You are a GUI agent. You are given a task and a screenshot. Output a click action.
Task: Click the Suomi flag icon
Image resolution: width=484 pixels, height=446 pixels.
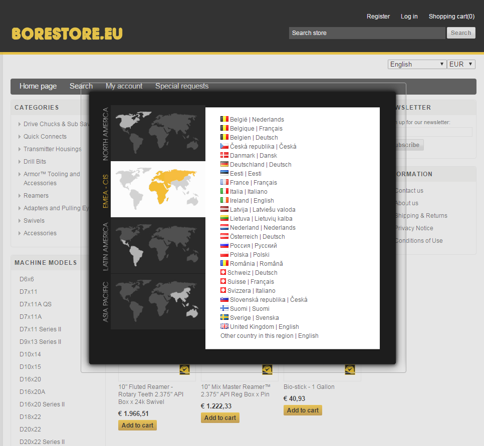[224, 308]
